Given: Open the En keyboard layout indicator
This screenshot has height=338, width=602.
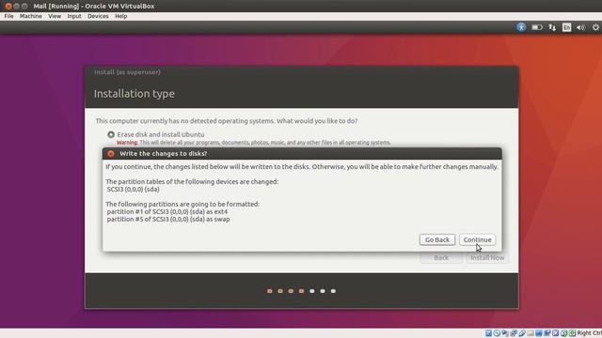Looking at the screenshot, I should point(566,27).
